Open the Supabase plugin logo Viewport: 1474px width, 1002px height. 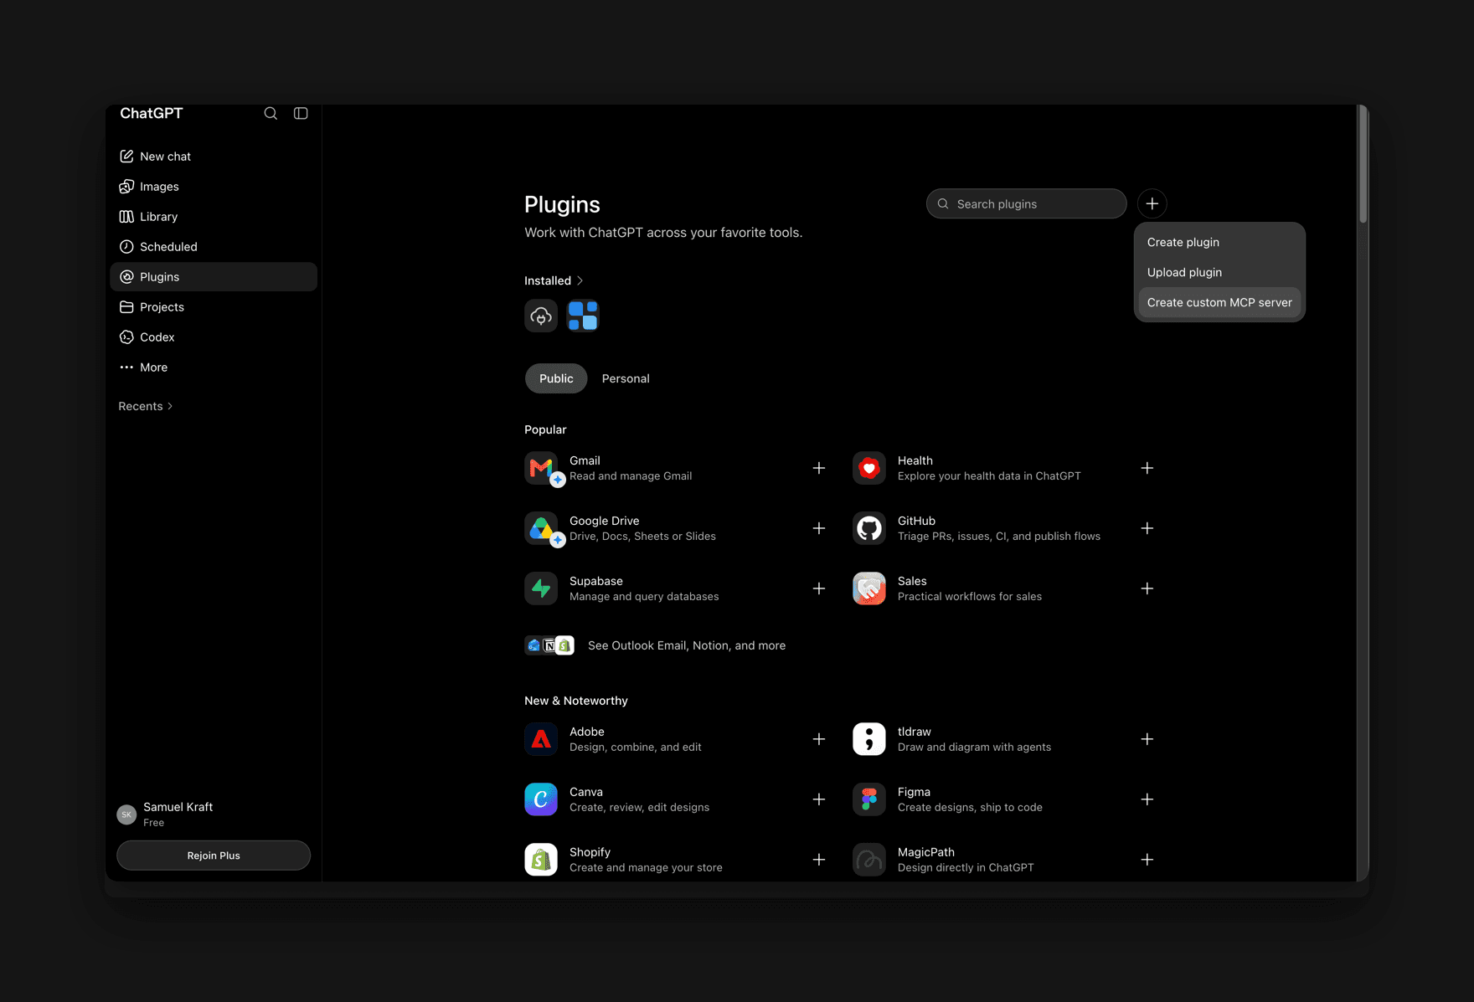541,588
